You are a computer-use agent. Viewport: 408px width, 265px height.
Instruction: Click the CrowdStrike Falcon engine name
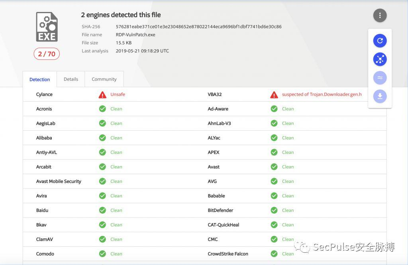tap(228, 254)
